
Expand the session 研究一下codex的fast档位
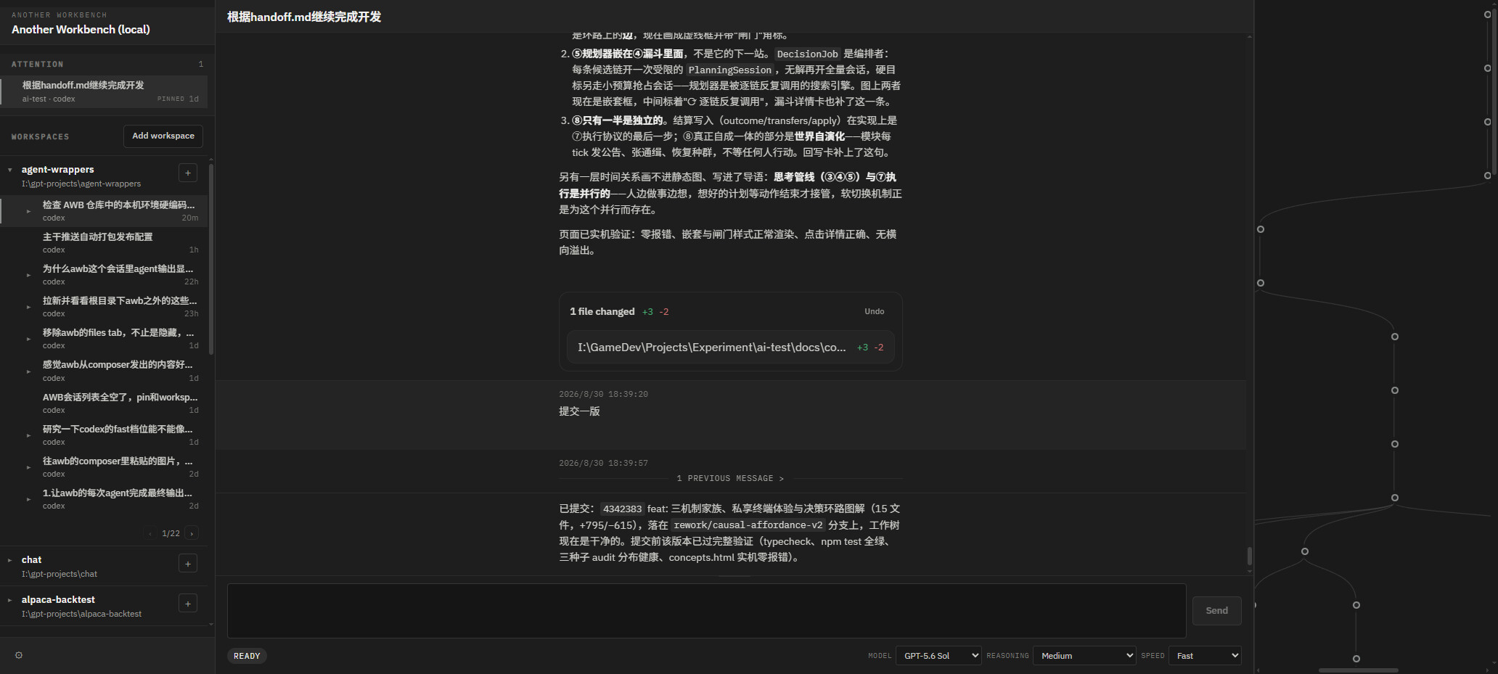(28, 435)
